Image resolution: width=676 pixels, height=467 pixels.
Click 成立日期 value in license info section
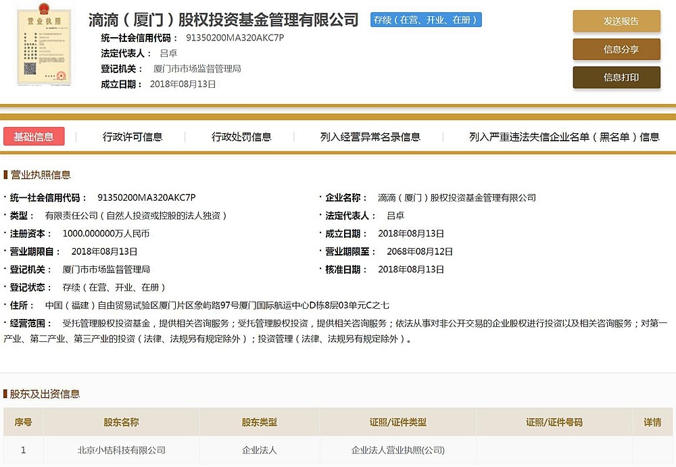click(411, 233)
